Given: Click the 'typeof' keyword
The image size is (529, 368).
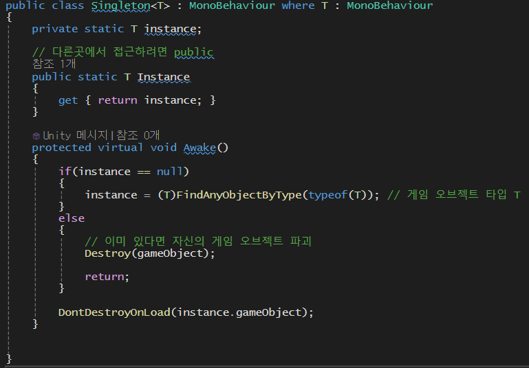Looking at the screenshot, I should (x=327, y=195).
